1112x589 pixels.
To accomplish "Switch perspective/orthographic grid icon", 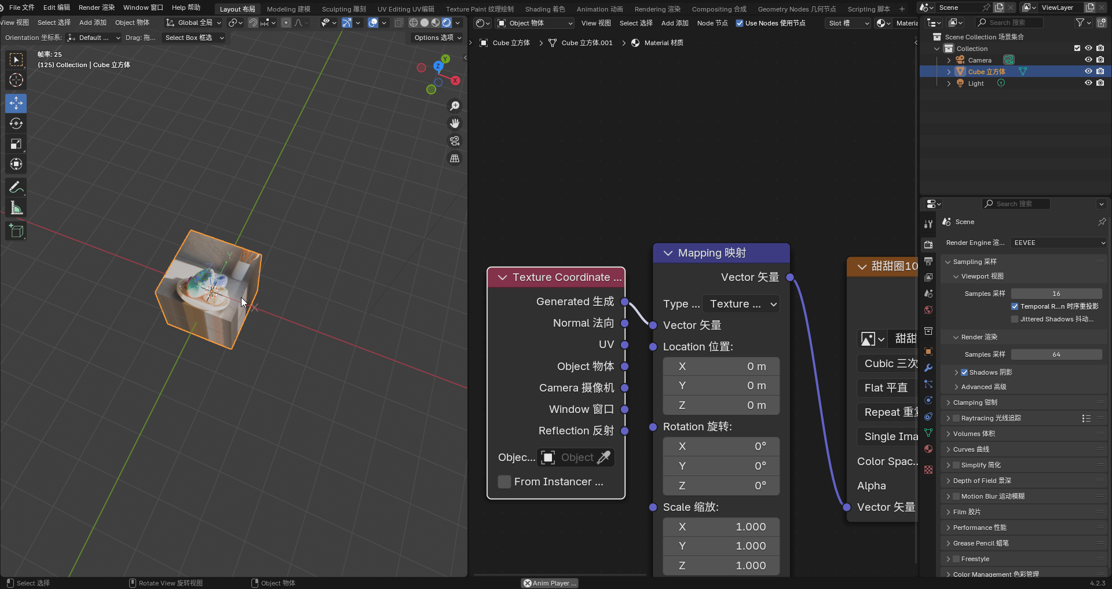I will (455, 158).
